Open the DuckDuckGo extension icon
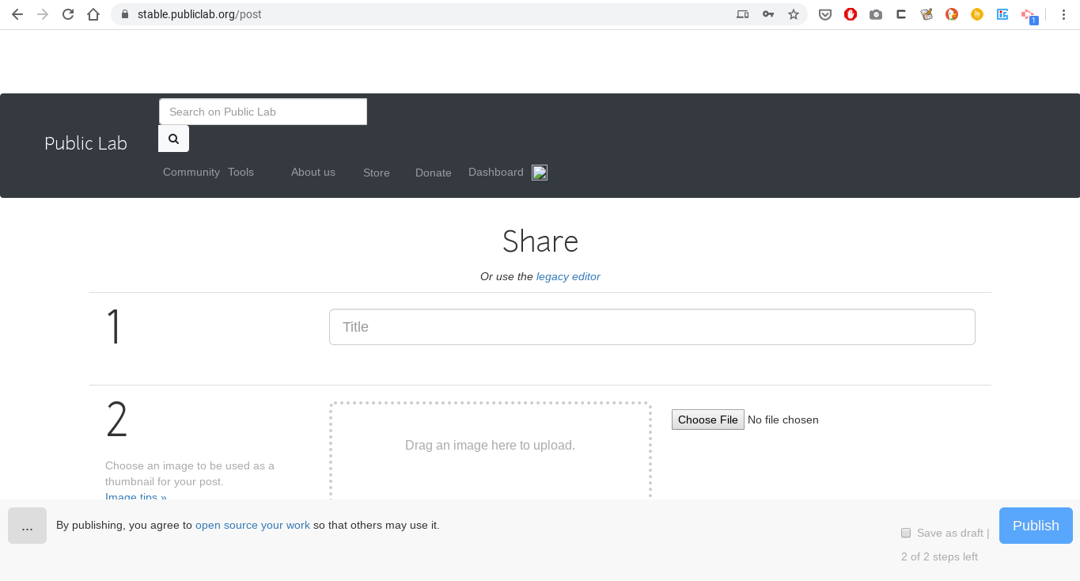 (951, 13)
